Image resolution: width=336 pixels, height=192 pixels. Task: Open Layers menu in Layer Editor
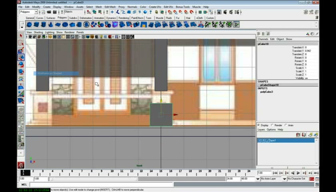(x=261, y=130)
